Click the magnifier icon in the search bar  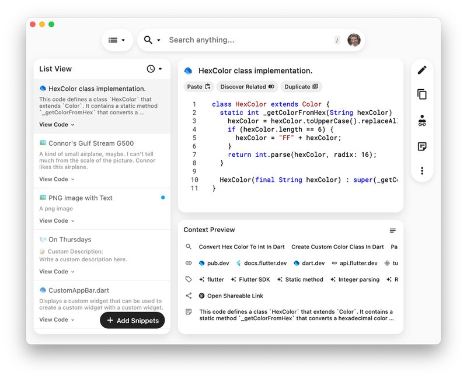click(148, 40)
